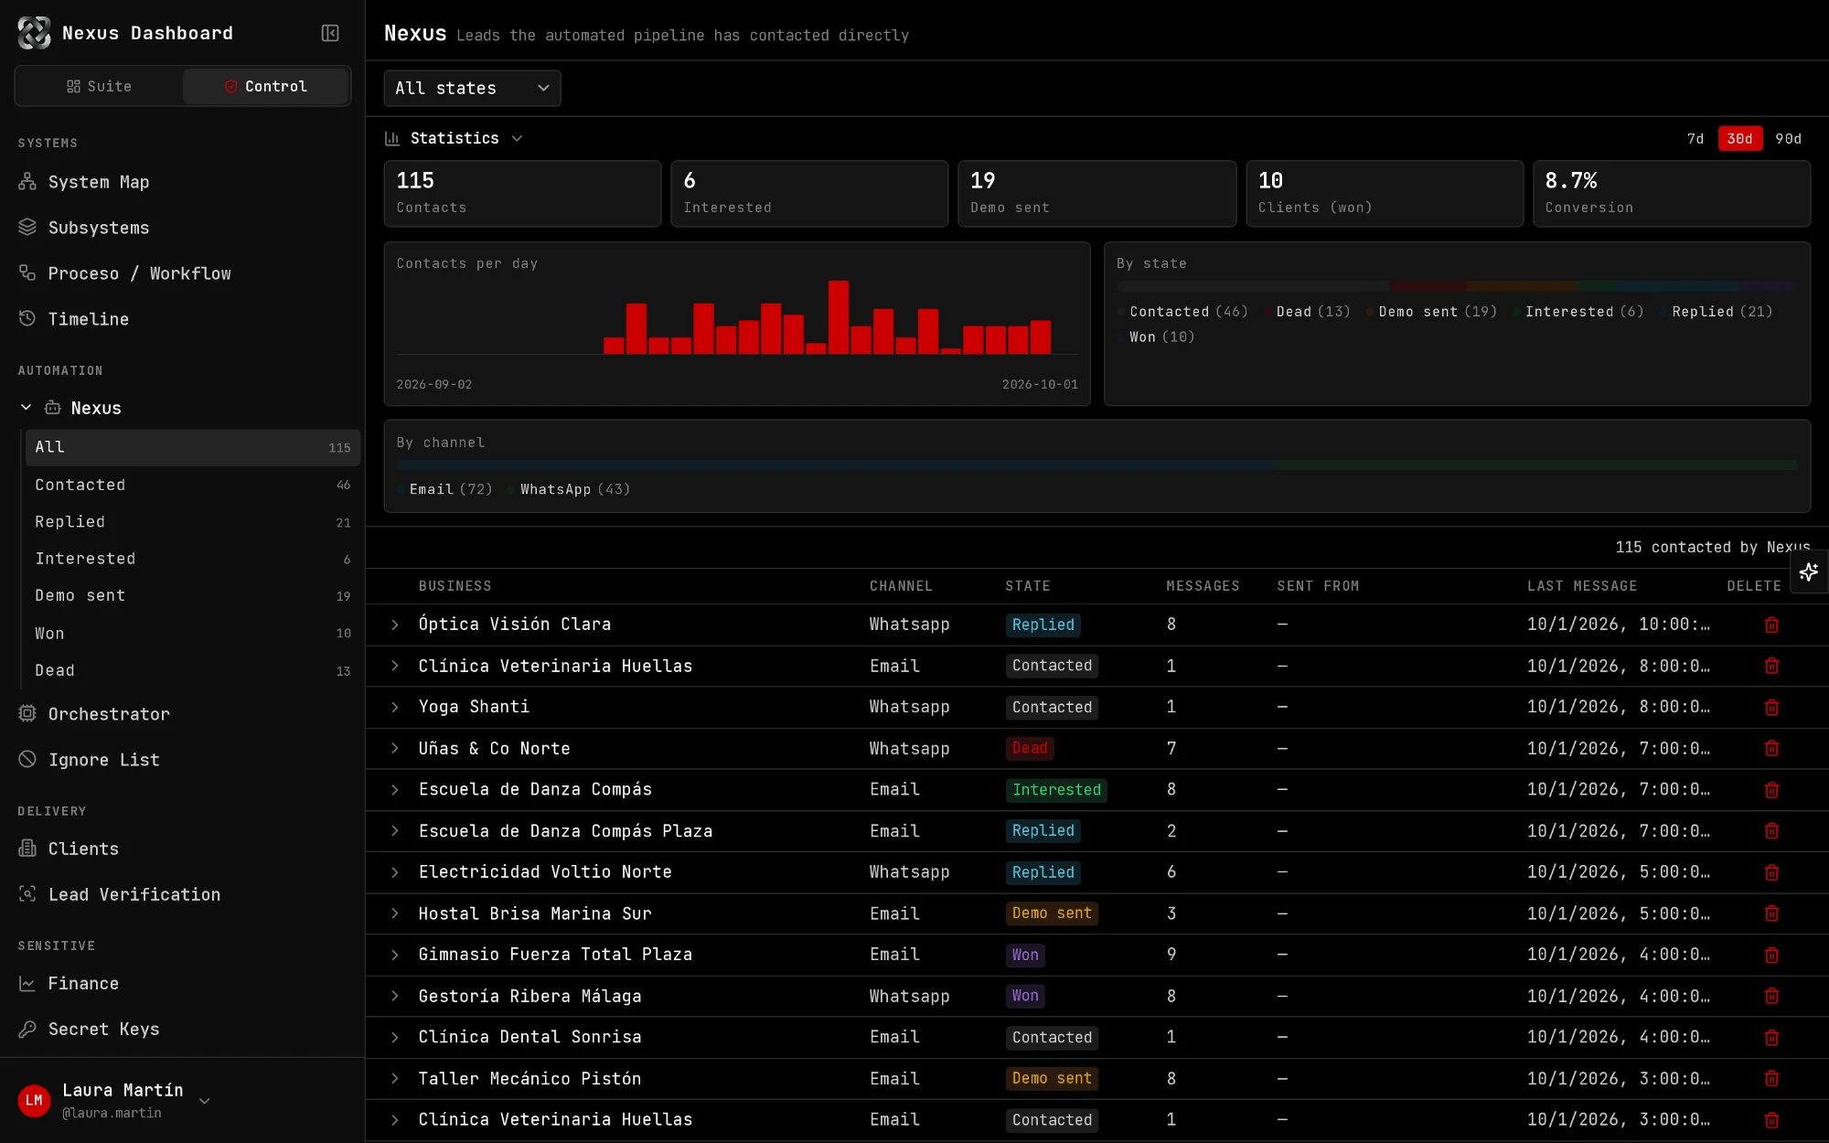Open Laura Martín user menu
This screenshot has width=1829, height=1143.
[114, 1100]
